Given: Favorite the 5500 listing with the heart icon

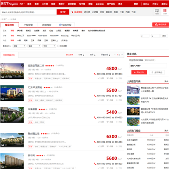Looking at the screenshot, I should coord(108,100).
